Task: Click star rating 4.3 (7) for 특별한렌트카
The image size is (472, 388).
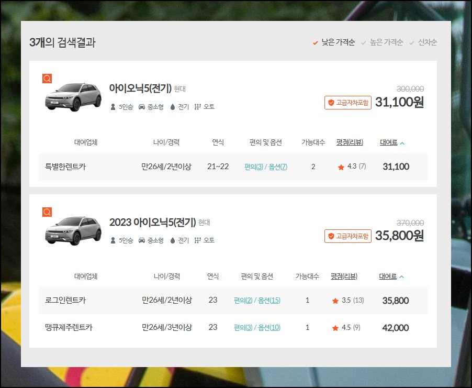Action: [352, 167]
